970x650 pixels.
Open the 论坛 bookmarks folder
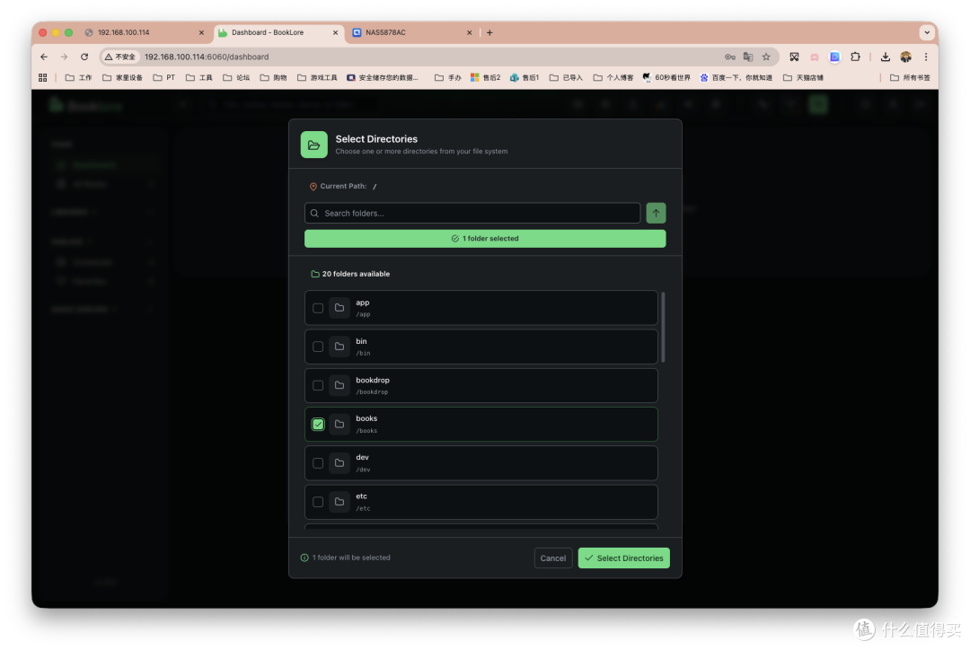click(236, 78)
